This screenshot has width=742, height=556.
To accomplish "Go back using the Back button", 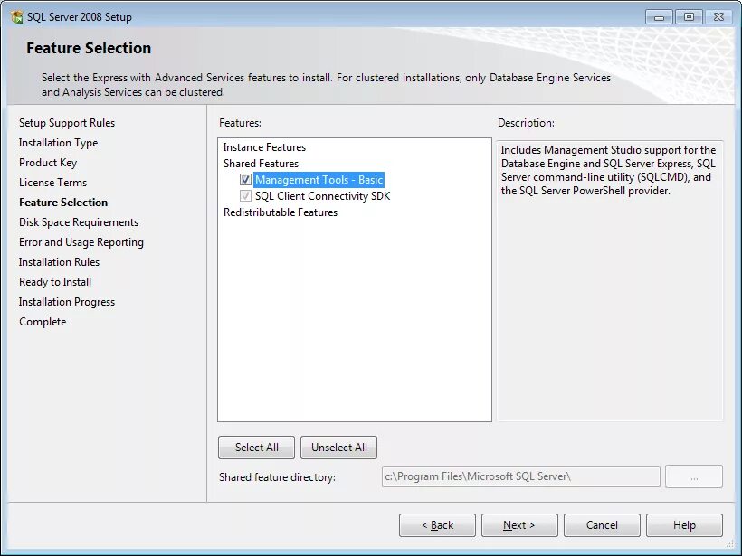I will 437,524.
